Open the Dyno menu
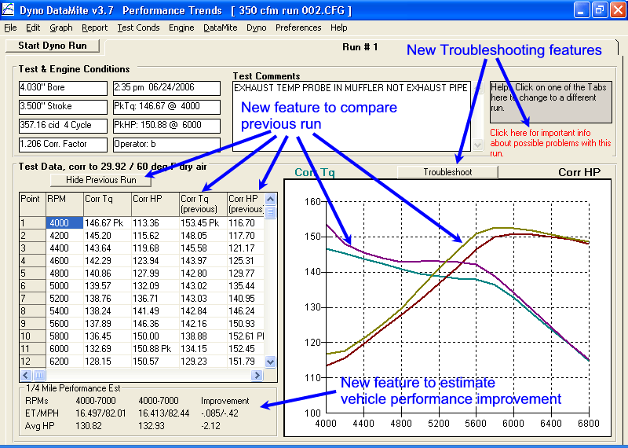This screenshot has height=448, width=628. 257,28
